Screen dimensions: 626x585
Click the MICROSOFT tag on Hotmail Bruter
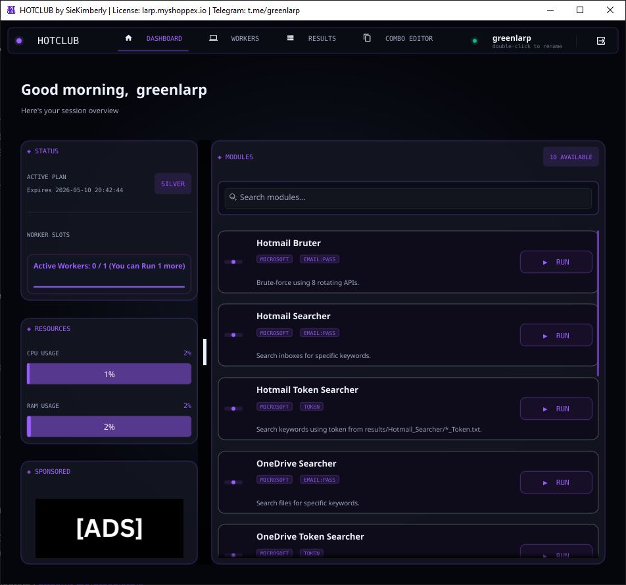click(274, 259)
